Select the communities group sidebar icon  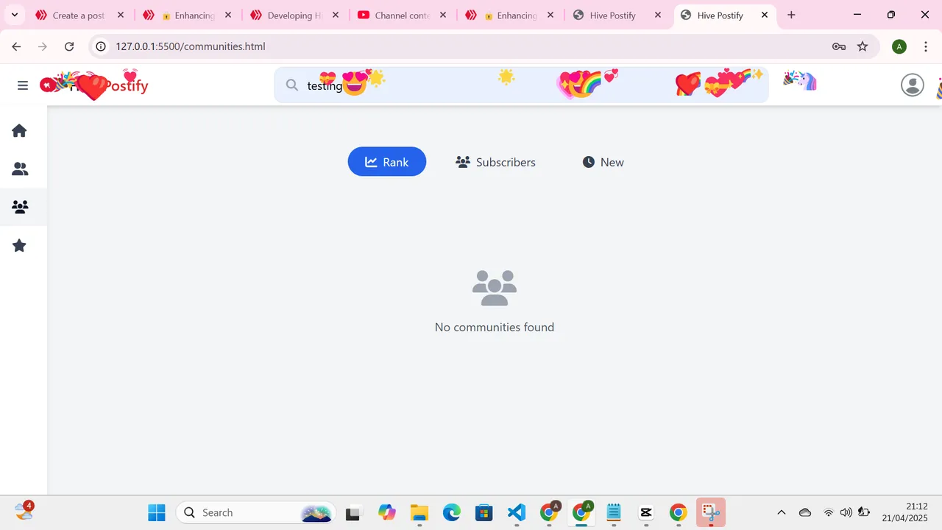tap(20, 208)
